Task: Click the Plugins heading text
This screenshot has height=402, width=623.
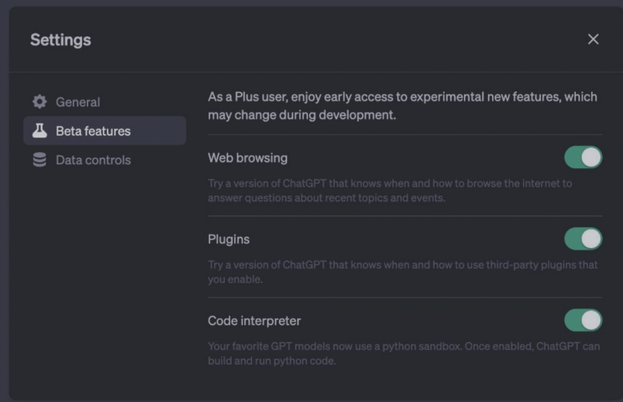Action: (228, 239)
